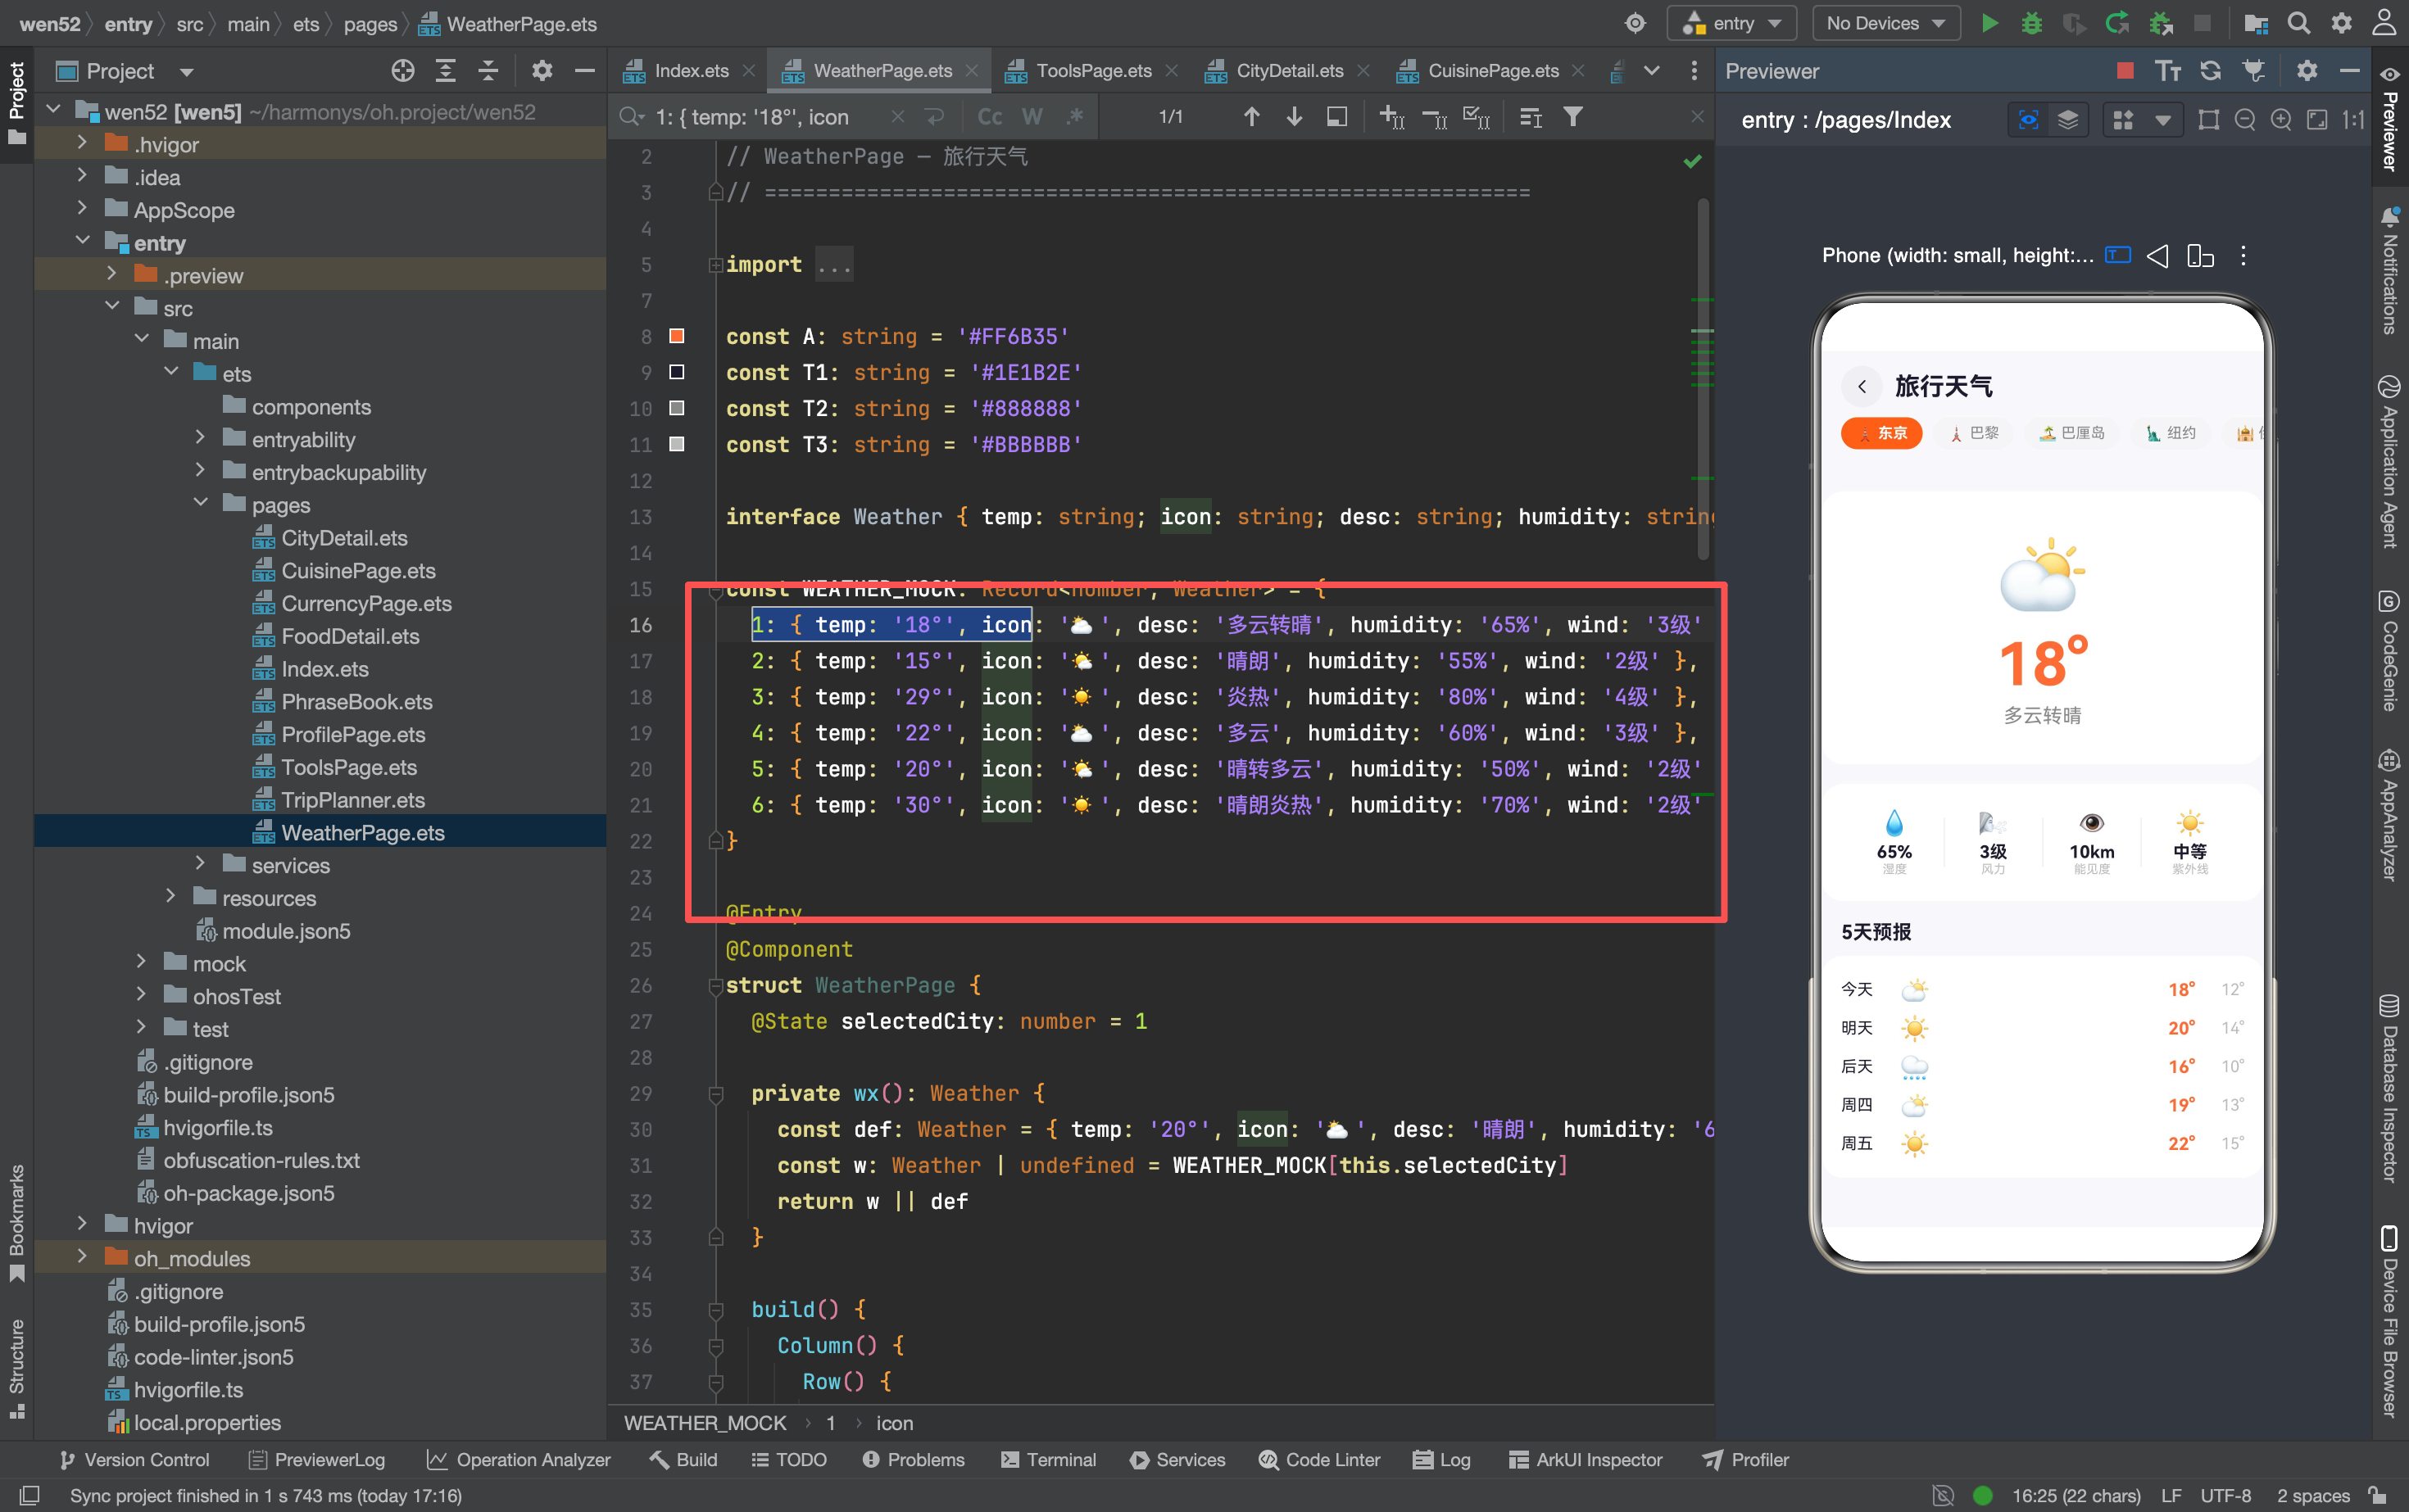Switch to the CityDetail.ets tab
The width and height of the screenshot is (2409, 1512).
click(x=1289, y=70)
